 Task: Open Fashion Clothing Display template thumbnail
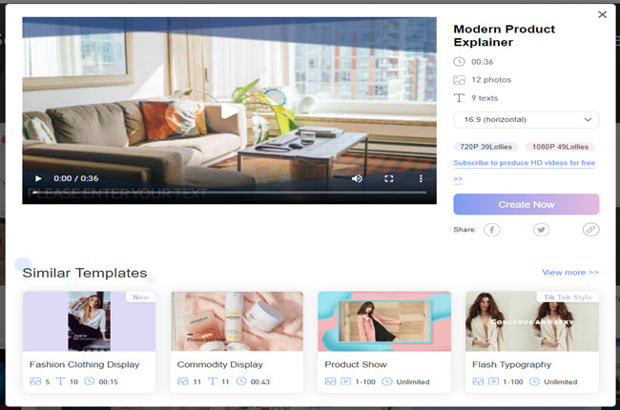pyautogui.click(x=89, y=321)
